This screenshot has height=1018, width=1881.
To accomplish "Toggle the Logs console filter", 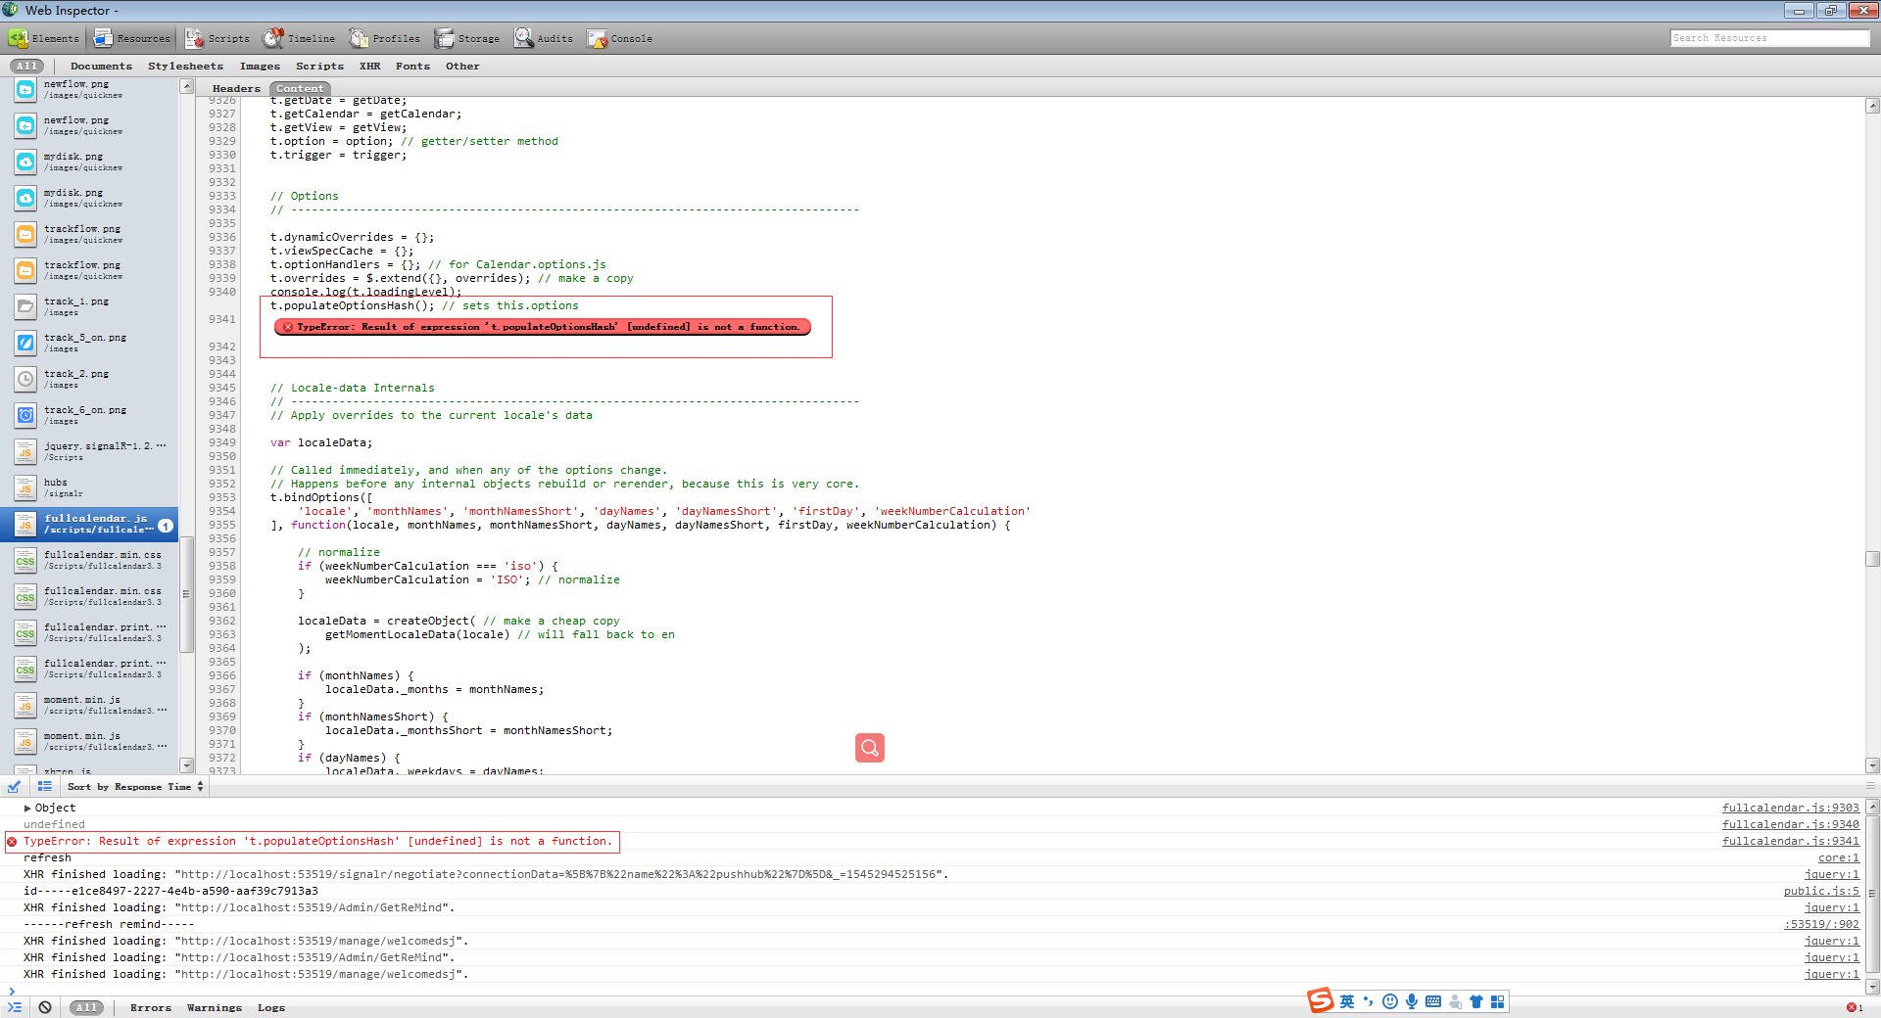I will (271, 1007).
